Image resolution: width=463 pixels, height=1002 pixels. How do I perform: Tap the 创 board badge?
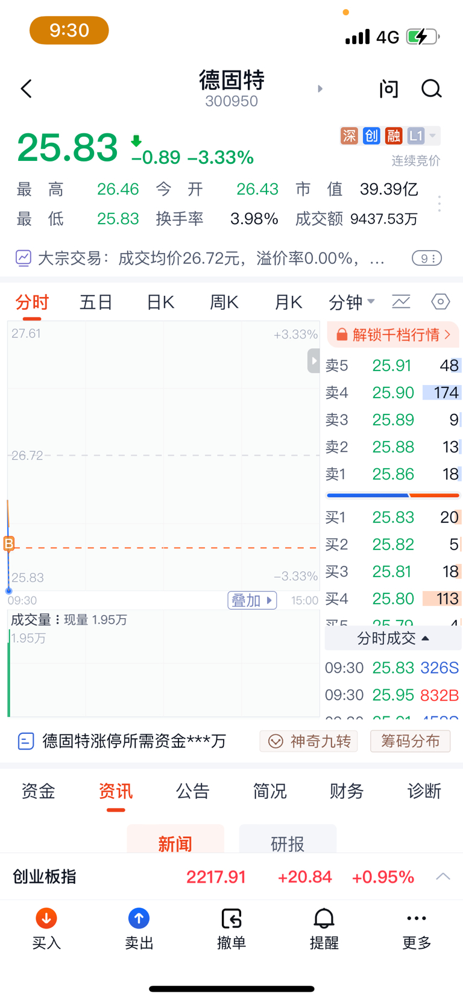tap(371, 136)
